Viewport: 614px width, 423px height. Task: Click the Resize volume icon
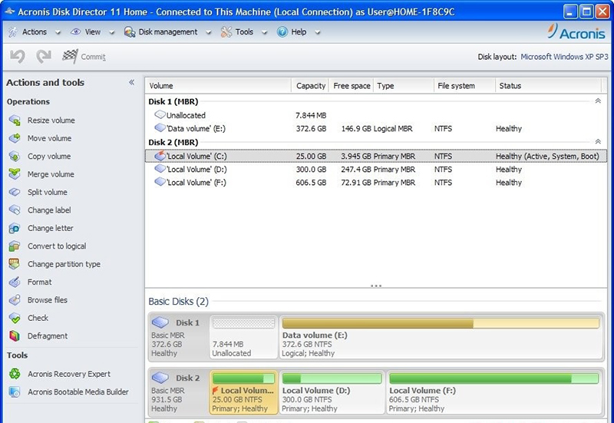[15, 121]
